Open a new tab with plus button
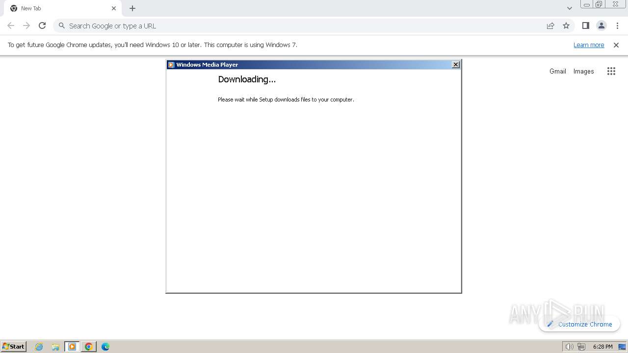The image size is (628, 353). point(132,8)
